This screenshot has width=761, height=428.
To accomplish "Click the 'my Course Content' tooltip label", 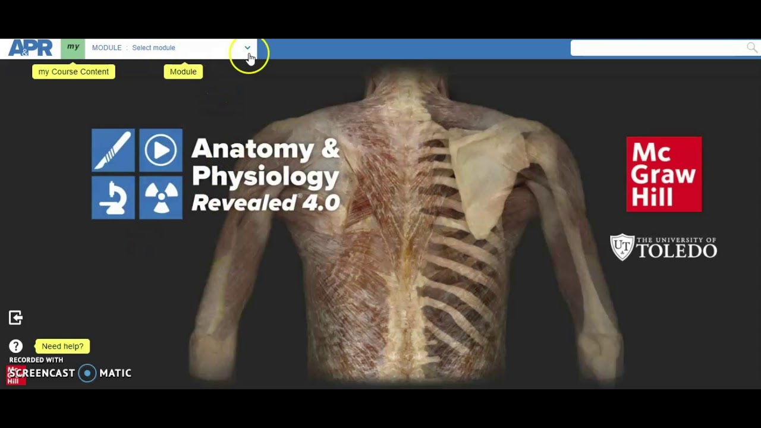I will point(74,71).
